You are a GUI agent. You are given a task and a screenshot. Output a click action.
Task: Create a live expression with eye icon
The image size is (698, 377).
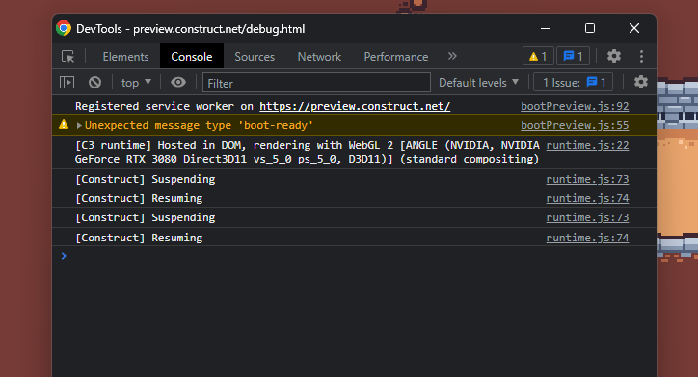(x=178, y=82)
